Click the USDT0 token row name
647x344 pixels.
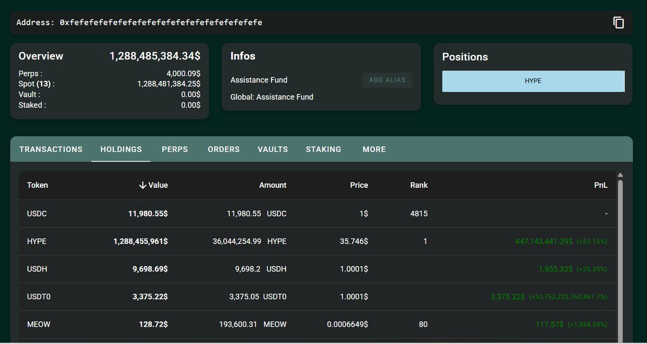click(x=39, y=297)
